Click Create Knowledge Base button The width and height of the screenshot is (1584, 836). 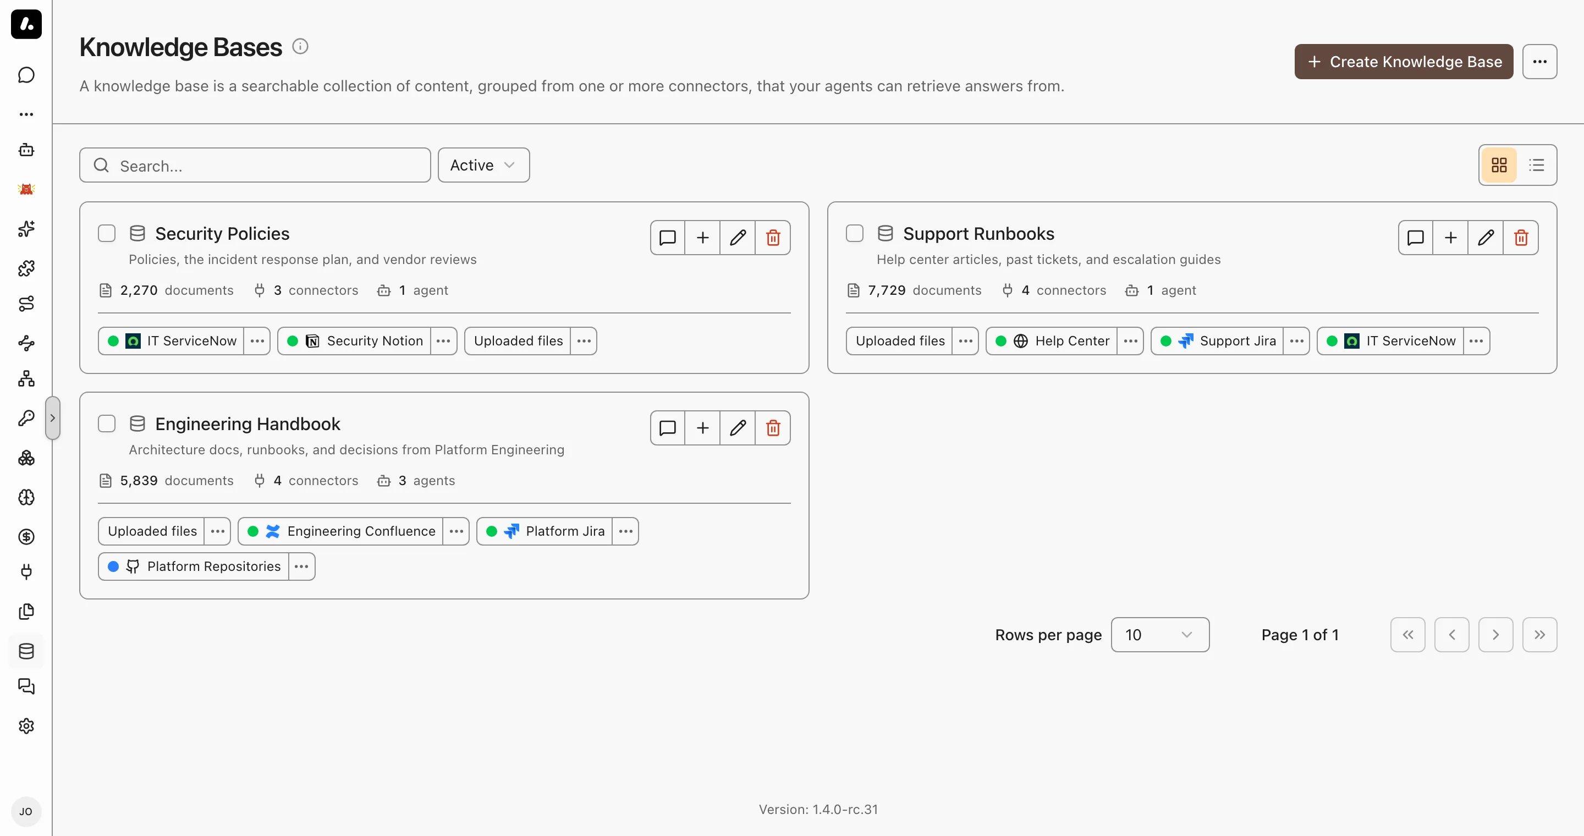coord(1403,62)
